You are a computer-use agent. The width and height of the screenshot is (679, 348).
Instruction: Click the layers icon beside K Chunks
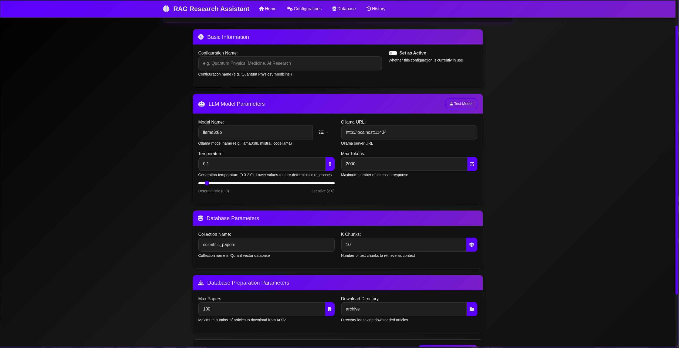[471, 245]
